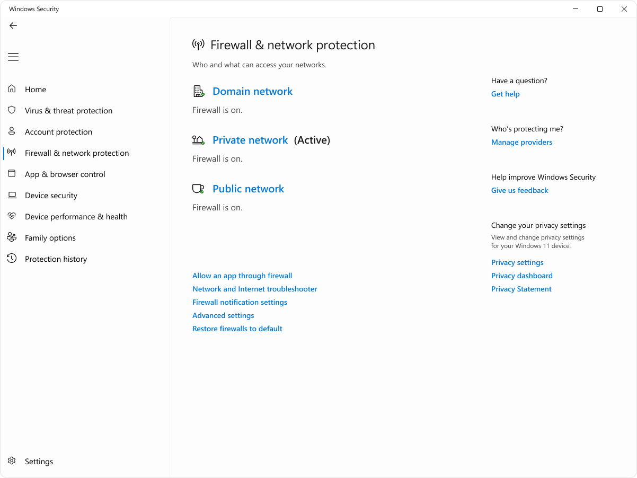This screenshot has height=478, width=637.
Task: Select the Virus & threat protection shield icon
Action: coord(12,110)
